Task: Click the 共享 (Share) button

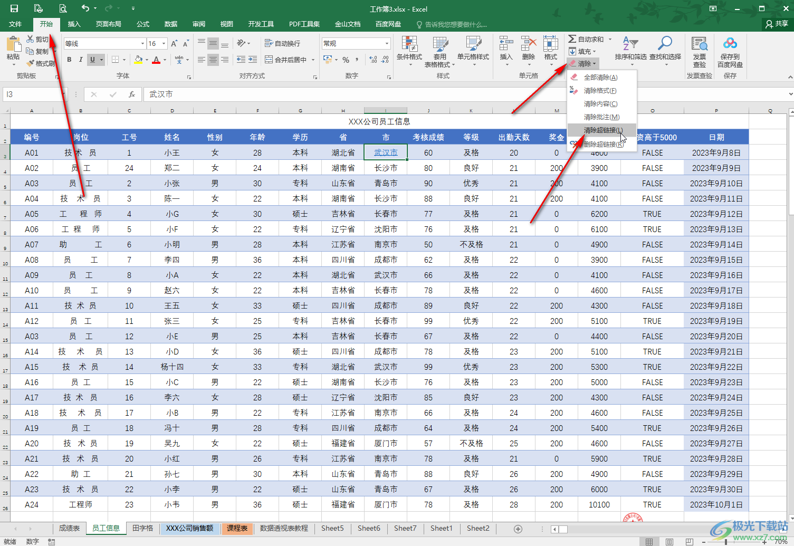Action: [777, 24]
